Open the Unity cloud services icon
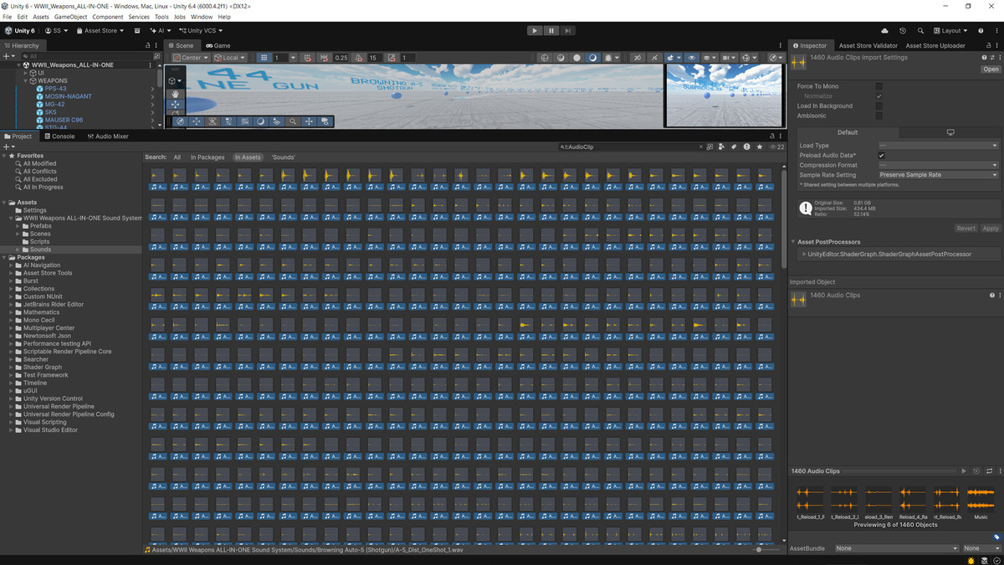This screenshot has width=1004, height=565. (885, 31)
